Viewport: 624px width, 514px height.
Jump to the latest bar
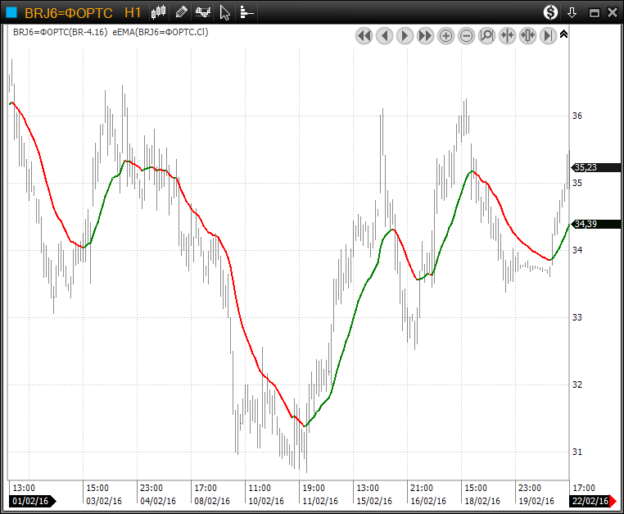coord(548,35)
